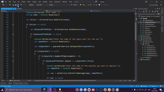Click No issues found indicator
The image size is (164, 92).
15,80
